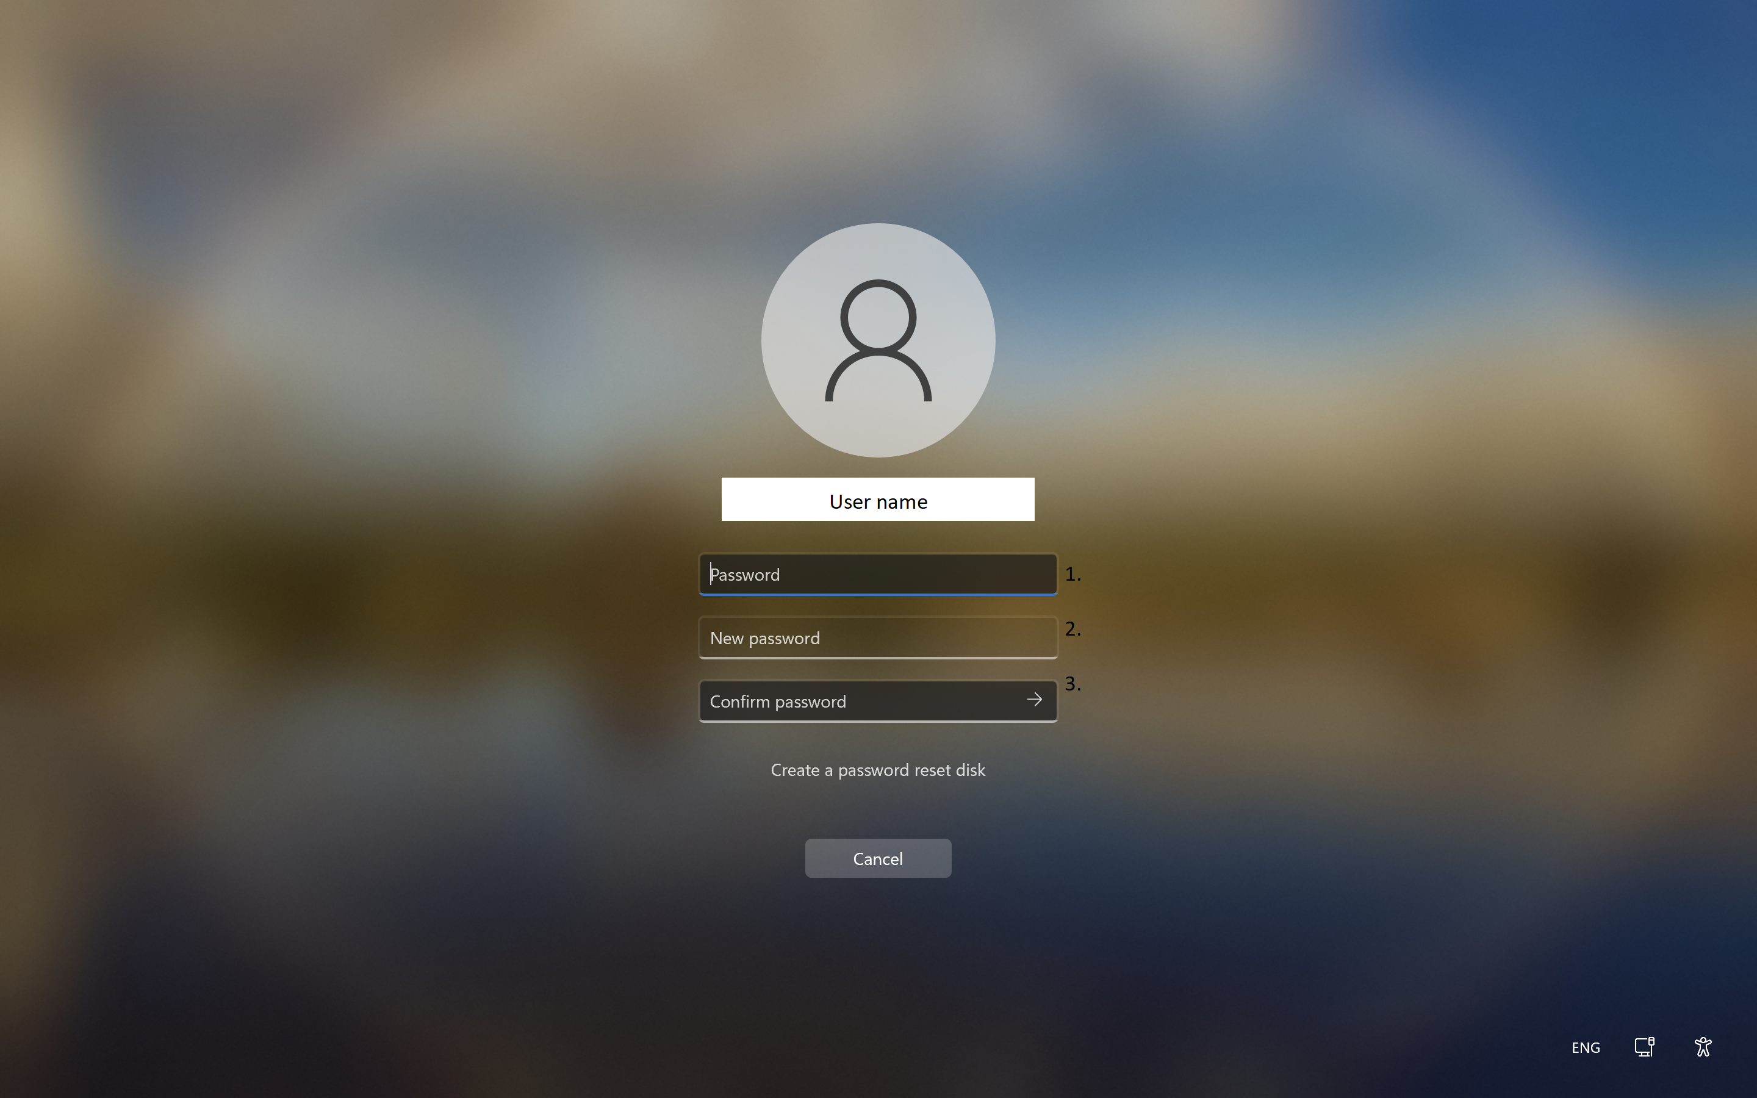The width and height of the screenshot is (1757, 1098).
Task: Click the Password input field
Action: click(x=878, y=574)
